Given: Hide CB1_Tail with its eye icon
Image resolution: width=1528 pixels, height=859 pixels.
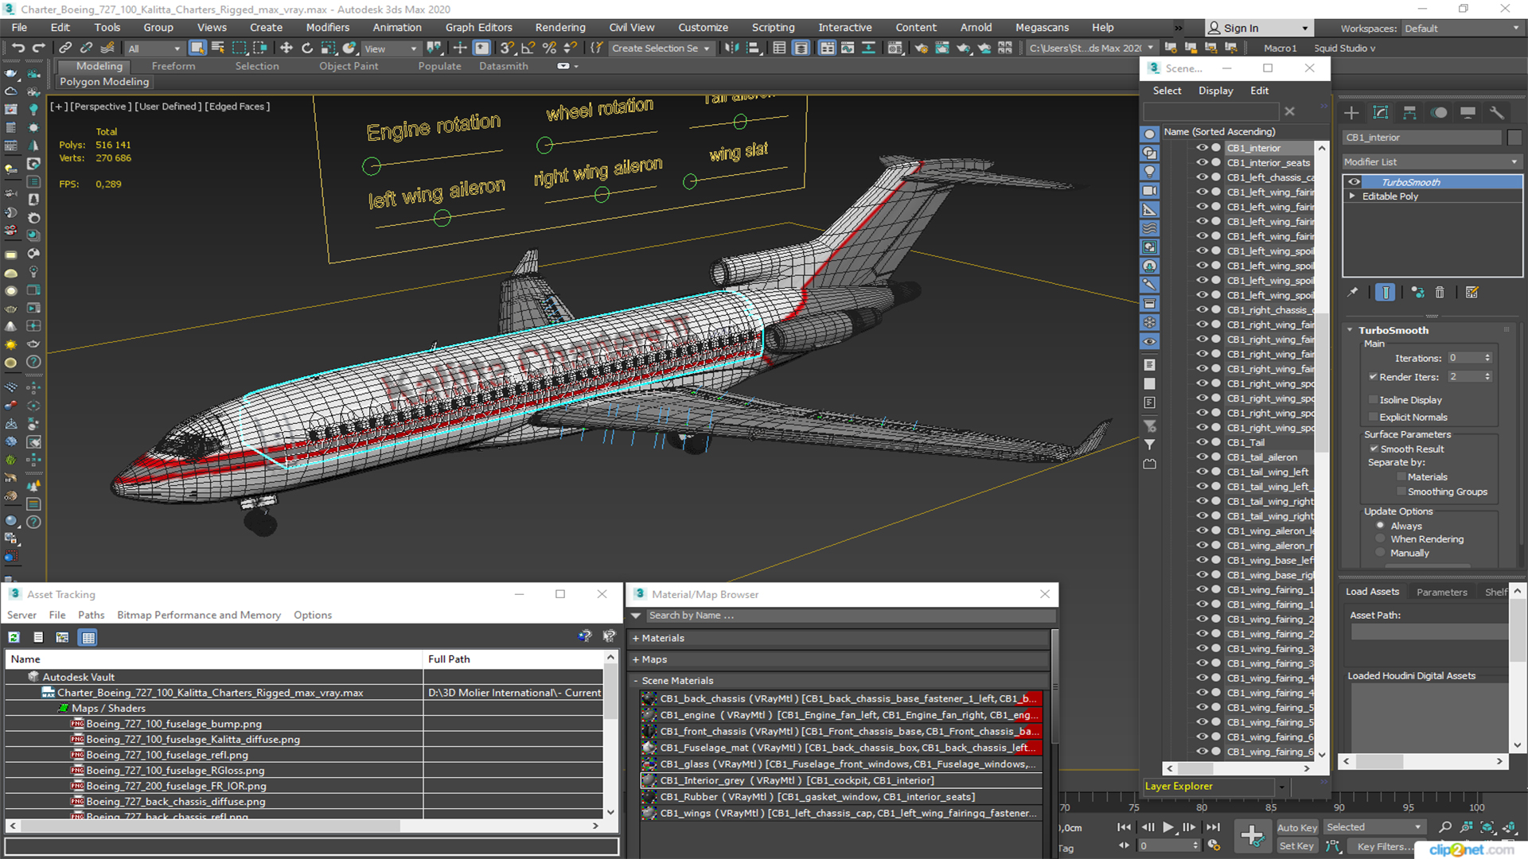Looking at the screenshot, I should [1202, 442].
